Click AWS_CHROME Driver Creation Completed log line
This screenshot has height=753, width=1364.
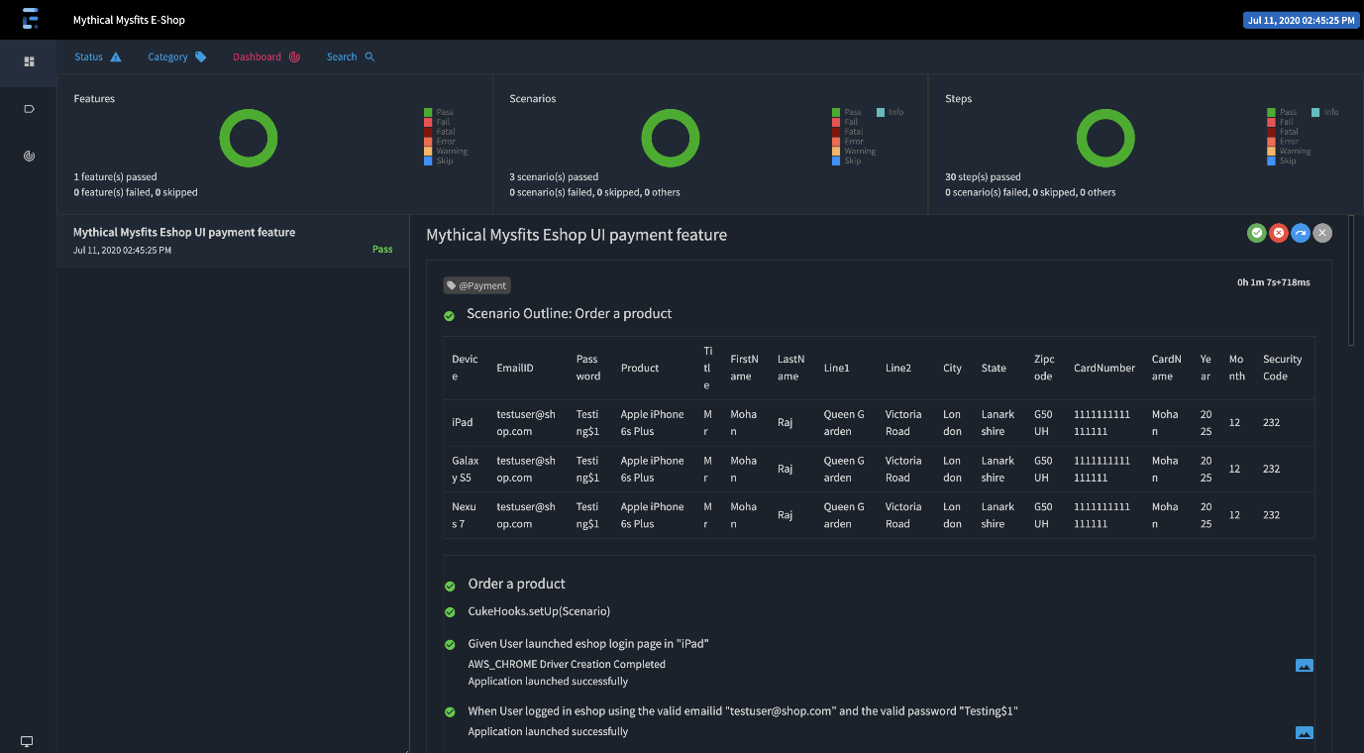567,664
